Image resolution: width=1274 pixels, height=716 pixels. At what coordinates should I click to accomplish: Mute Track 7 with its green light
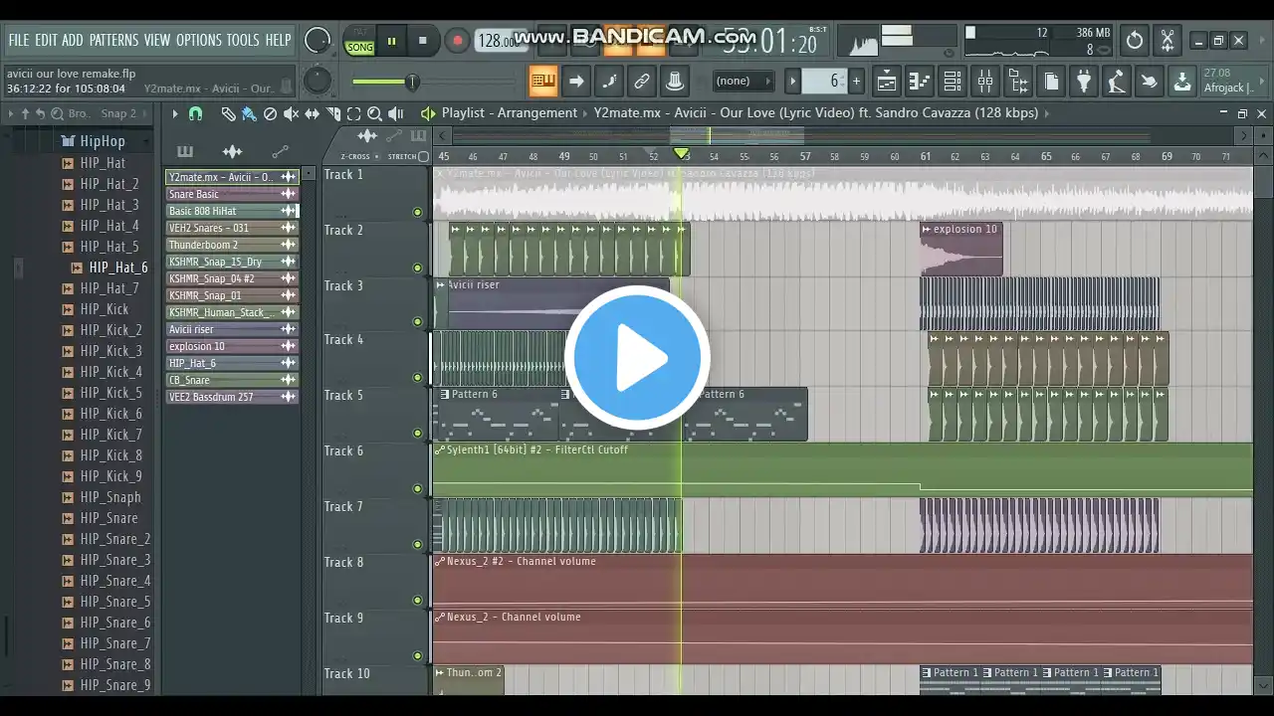click(x=417, y=544)
